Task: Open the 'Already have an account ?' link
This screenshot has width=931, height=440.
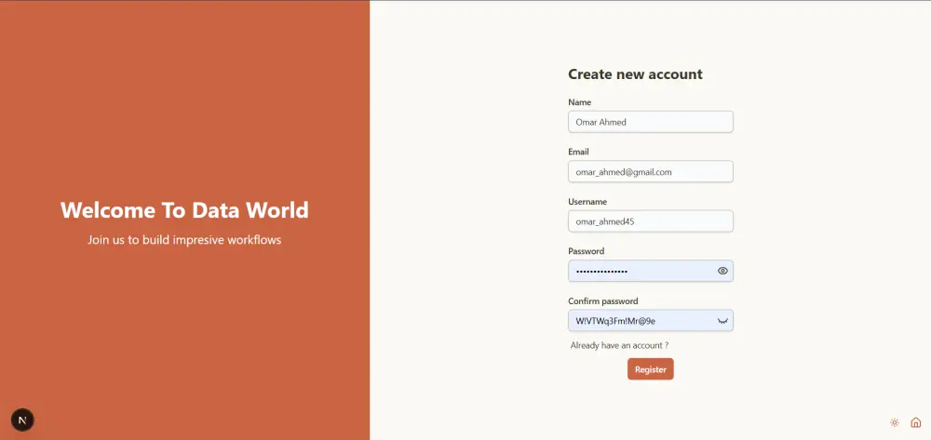Action: click(619, 345)
